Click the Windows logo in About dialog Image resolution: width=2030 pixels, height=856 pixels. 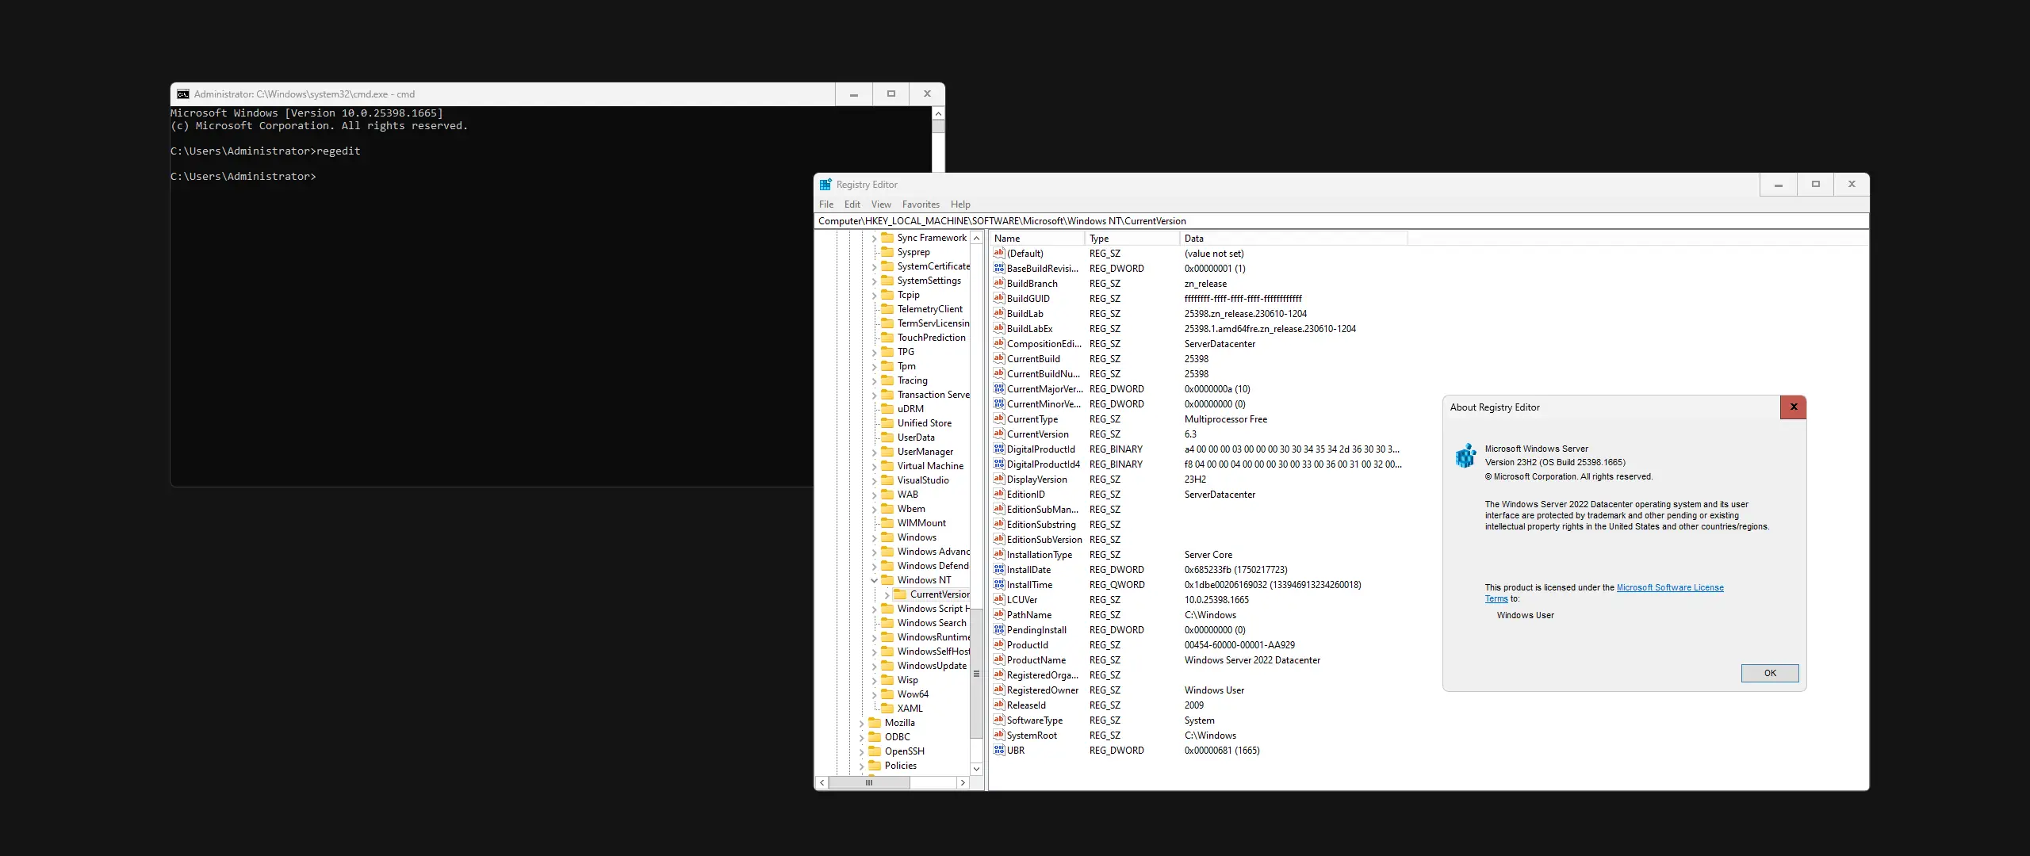1465,456
